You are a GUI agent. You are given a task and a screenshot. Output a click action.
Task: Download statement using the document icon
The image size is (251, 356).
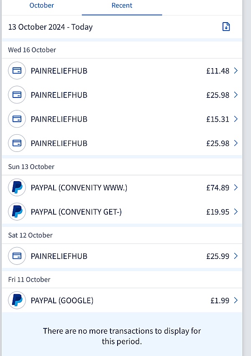226,27
